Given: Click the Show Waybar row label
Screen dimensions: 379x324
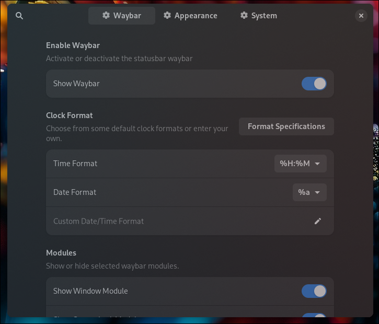Looking at the screenshot, I should (76, 84).
